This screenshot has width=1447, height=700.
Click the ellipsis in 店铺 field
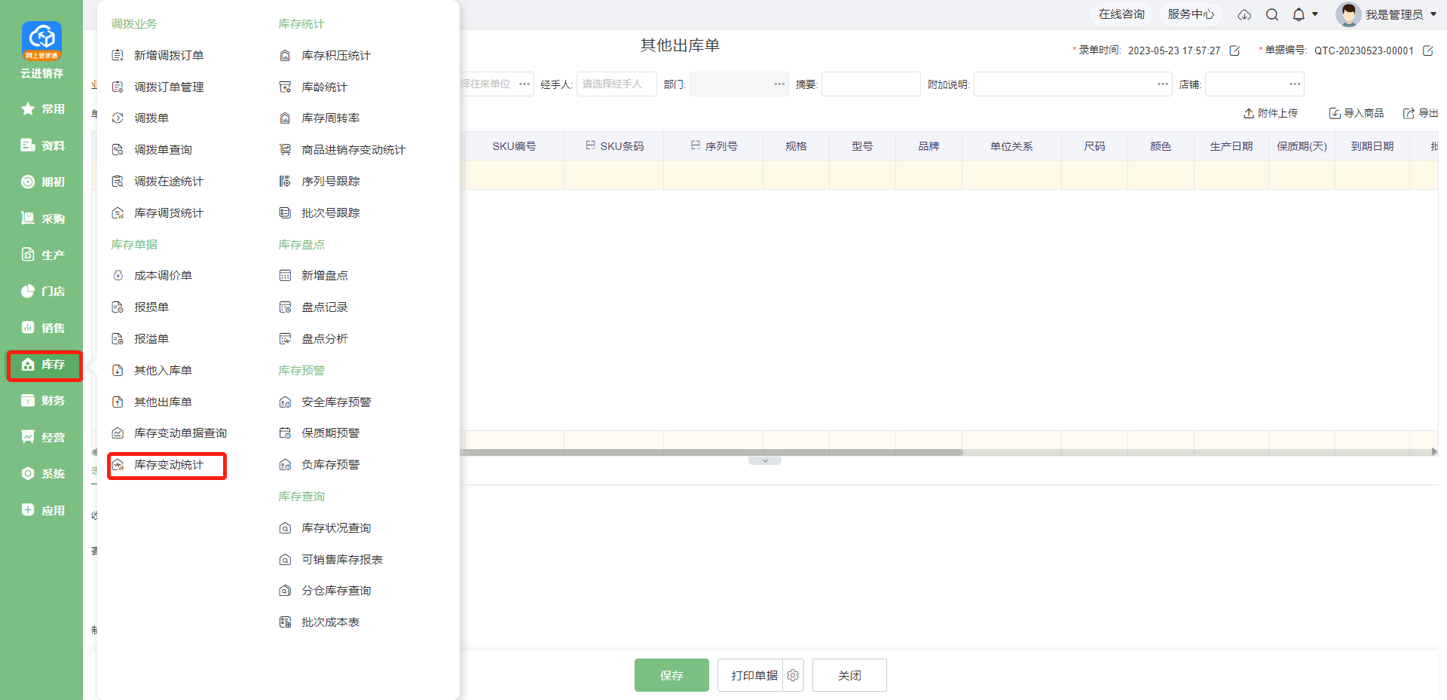click(1295, 84)
